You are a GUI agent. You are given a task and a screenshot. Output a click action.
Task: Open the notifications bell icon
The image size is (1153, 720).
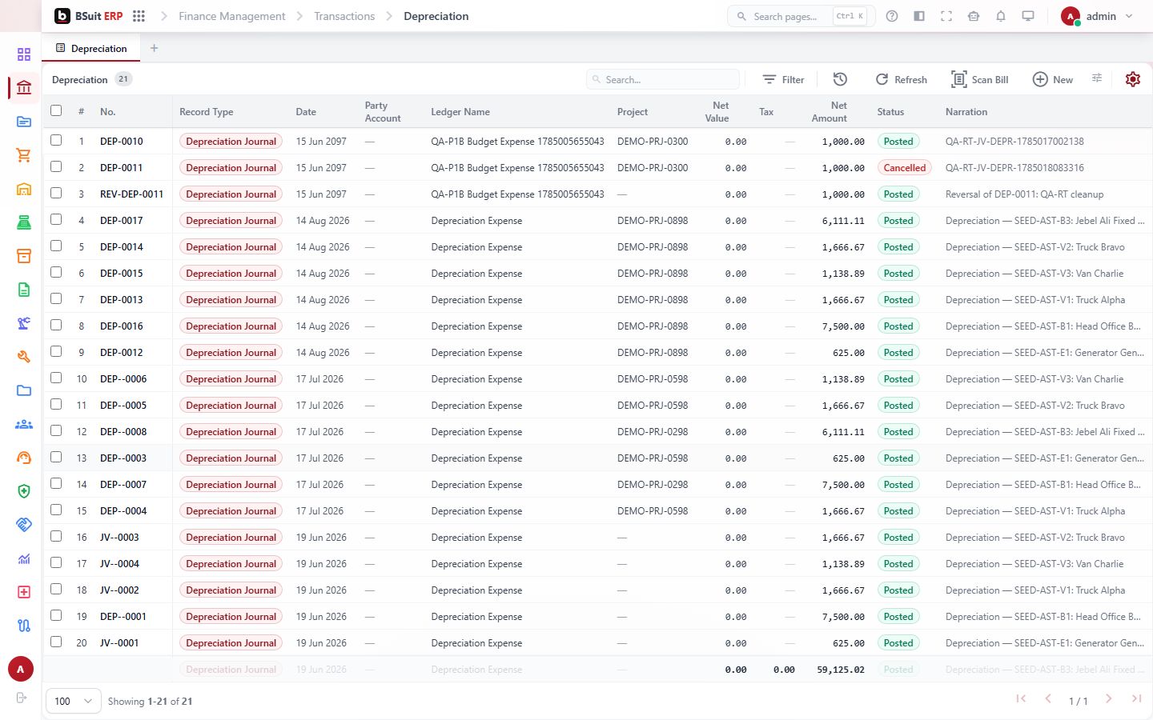click(1001, 16)
